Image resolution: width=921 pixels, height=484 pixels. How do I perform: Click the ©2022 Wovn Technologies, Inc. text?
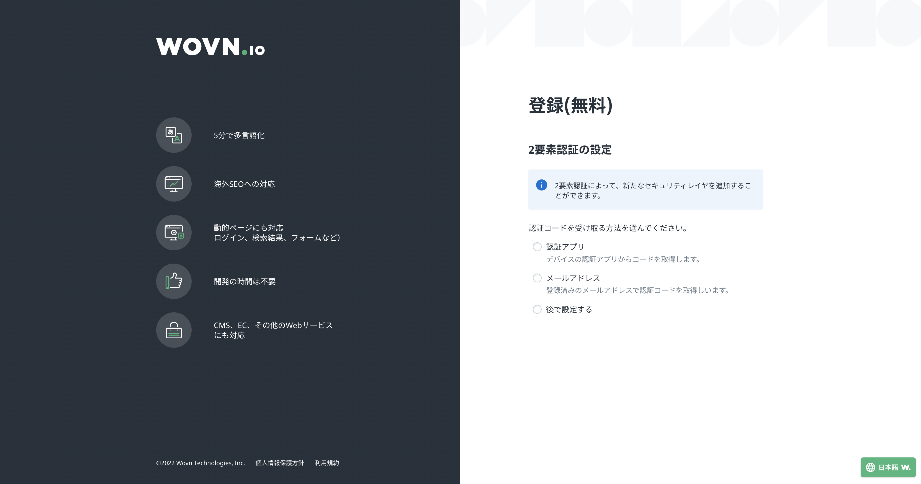click(x=200, y=463)
